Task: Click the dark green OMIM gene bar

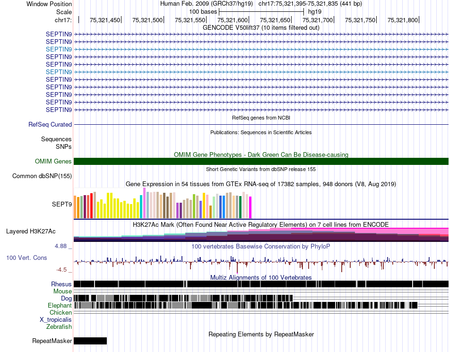Action: pyautogui.click(x=261, y=162)
